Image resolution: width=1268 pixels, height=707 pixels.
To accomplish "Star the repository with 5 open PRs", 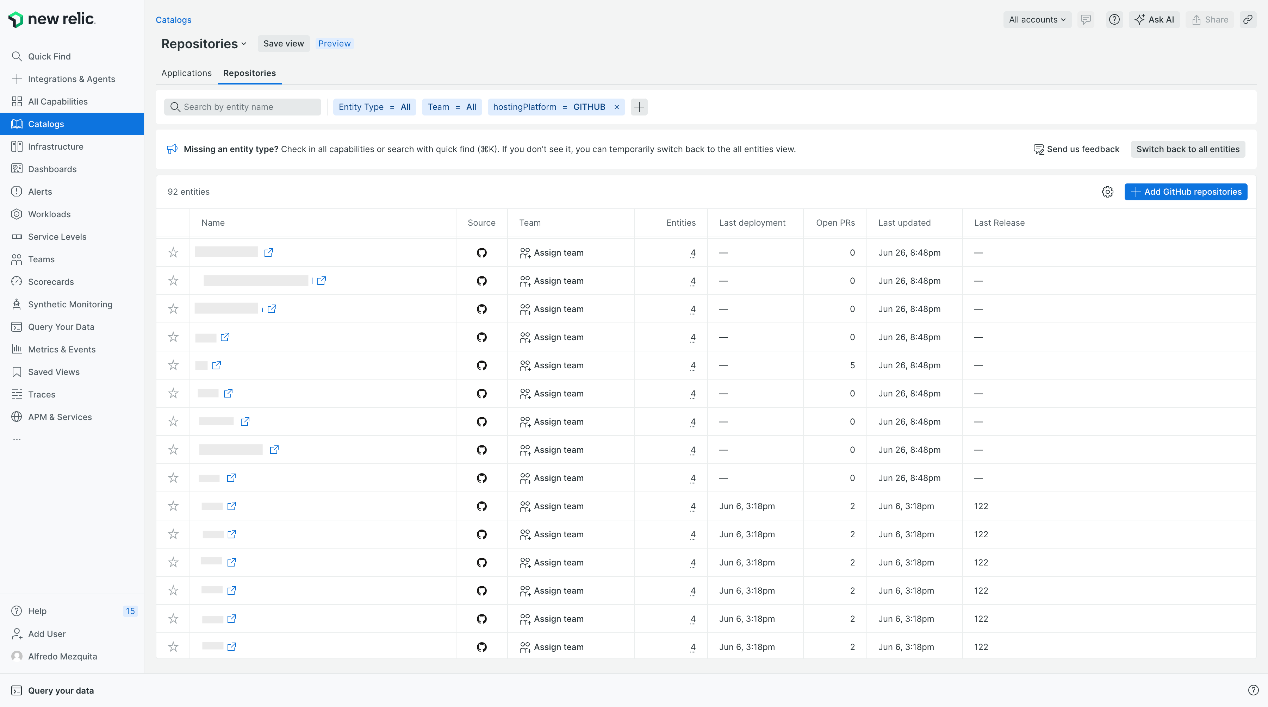I will (x=173, y=365).
